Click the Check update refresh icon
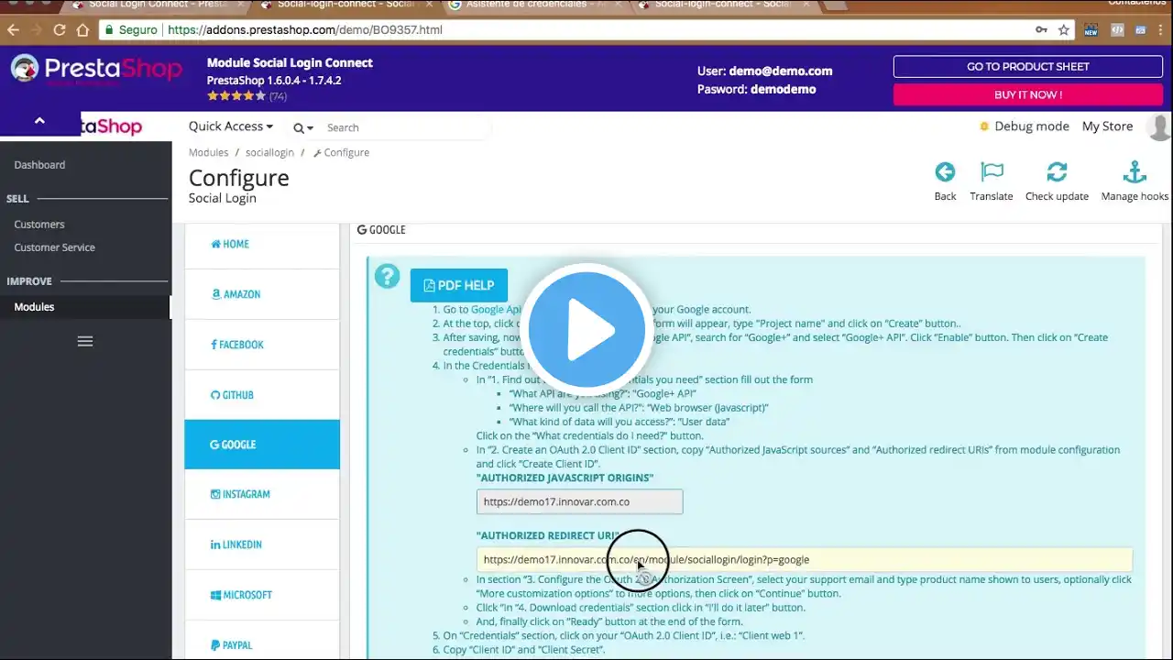 [1057, 171]
